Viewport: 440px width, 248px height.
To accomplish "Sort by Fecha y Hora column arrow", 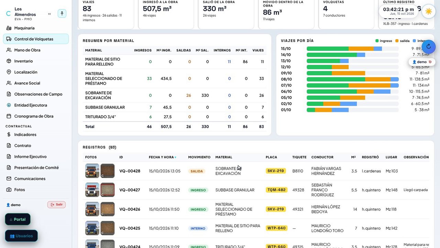I will click(175, 157).
